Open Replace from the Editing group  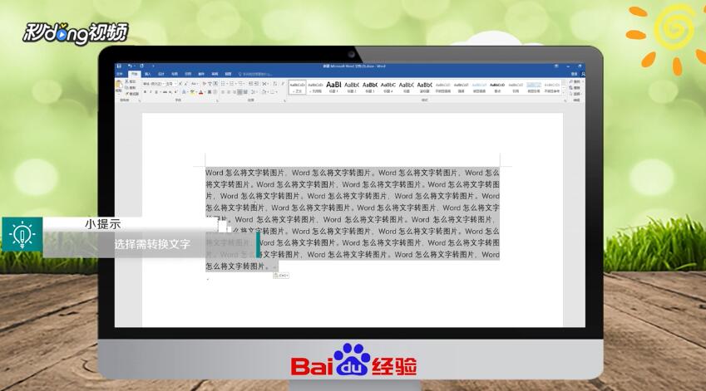(575, 88)
